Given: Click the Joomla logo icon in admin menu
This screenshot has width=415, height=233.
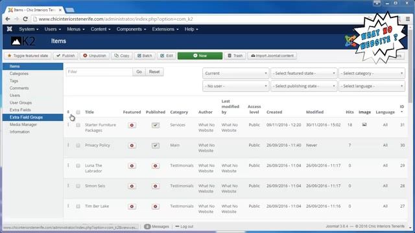Looking at the screenshot, I should click(10, 29).
